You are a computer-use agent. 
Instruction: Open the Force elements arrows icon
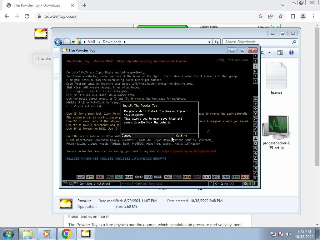(255, 118)
